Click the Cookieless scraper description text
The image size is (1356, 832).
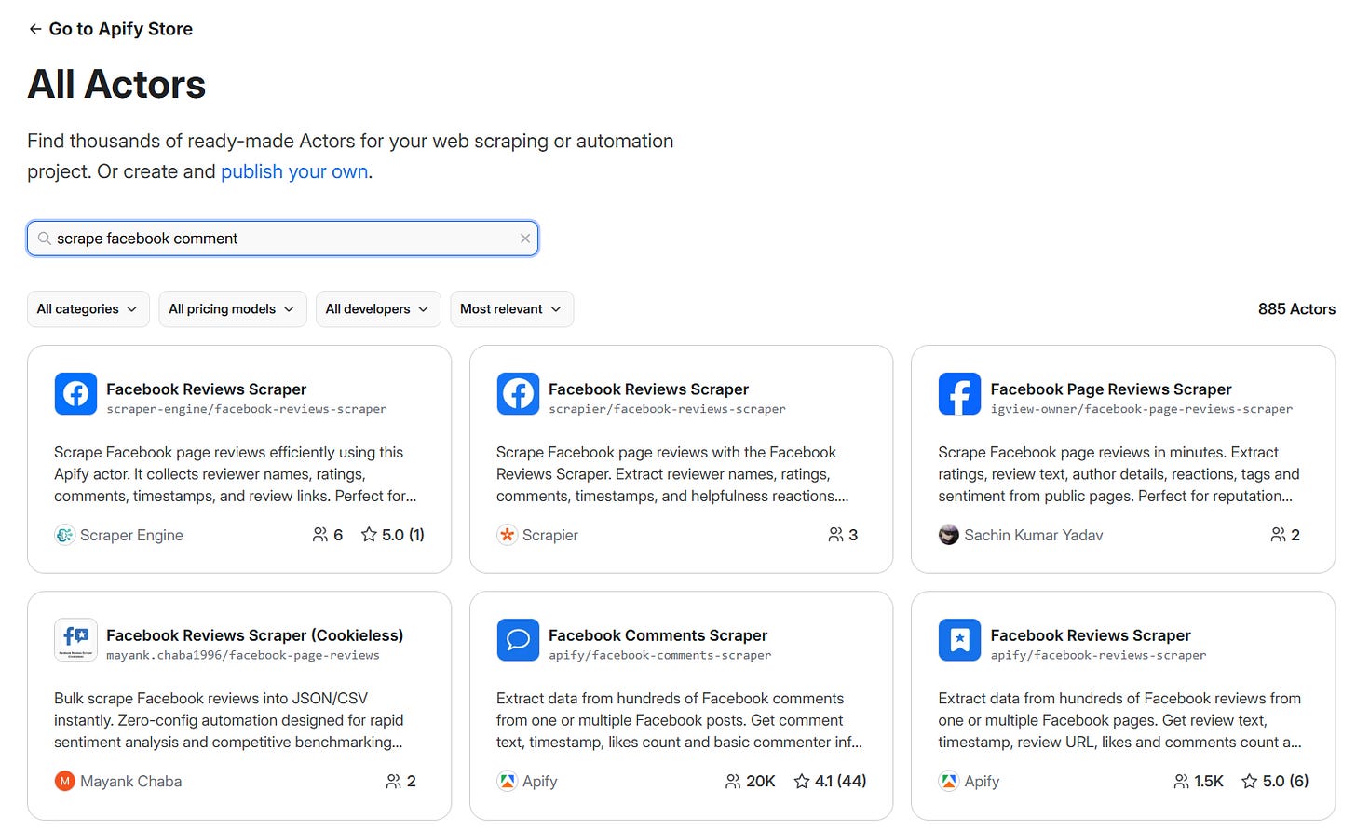coord(229,720)
